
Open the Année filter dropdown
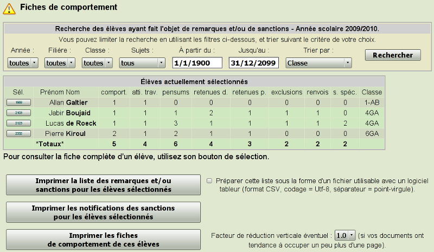click(23, 63)
